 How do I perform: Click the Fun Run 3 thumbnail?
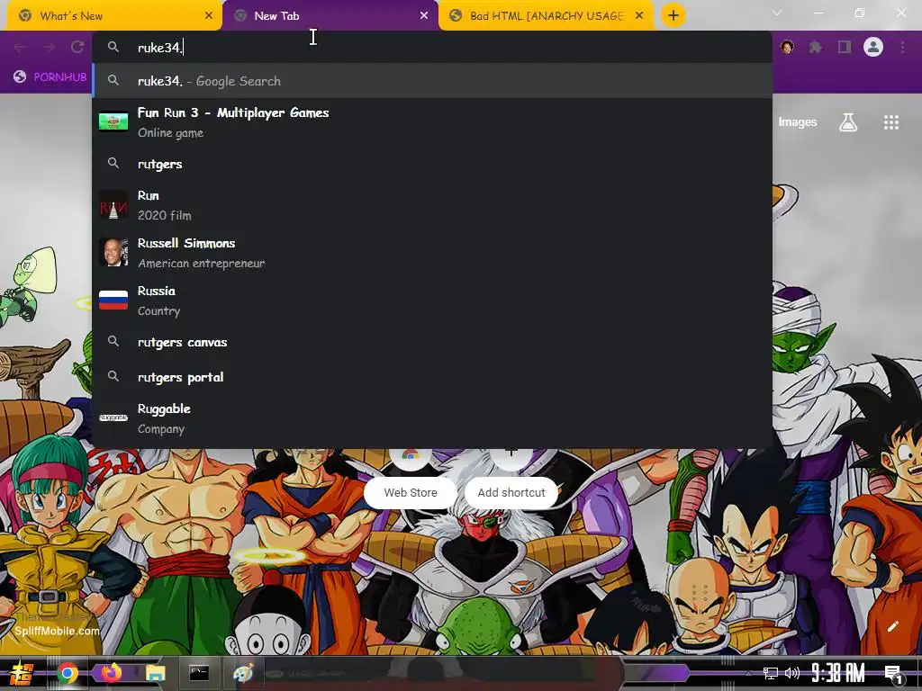(113, 122)
